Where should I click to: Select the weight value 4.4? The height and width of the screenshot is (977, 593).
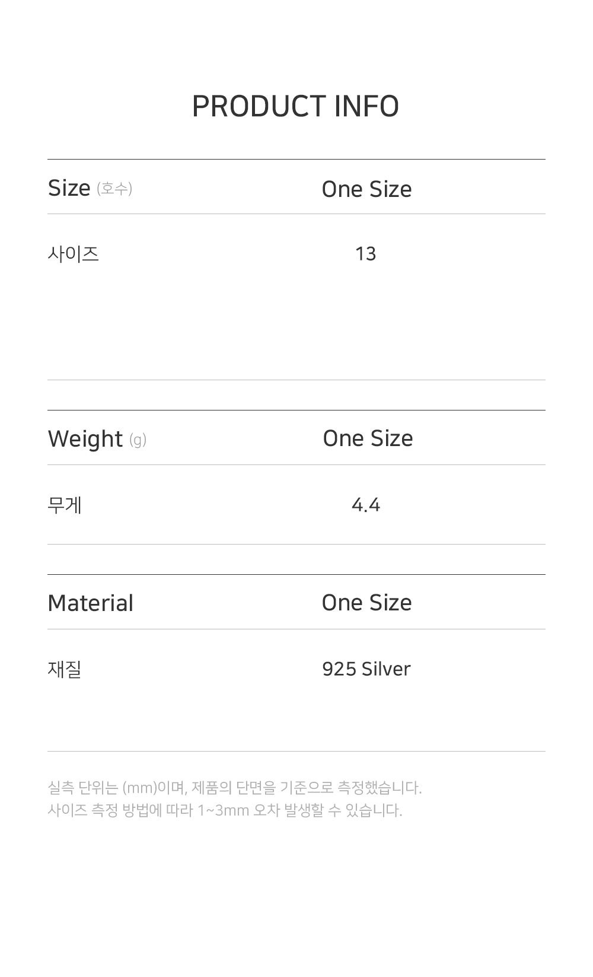pos(365,505)
